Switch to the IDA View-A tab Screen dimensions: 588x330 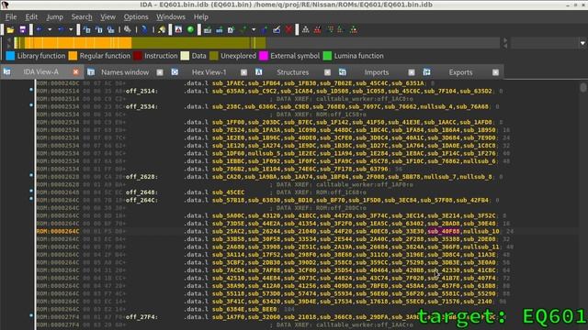click(x=40, y=72)
